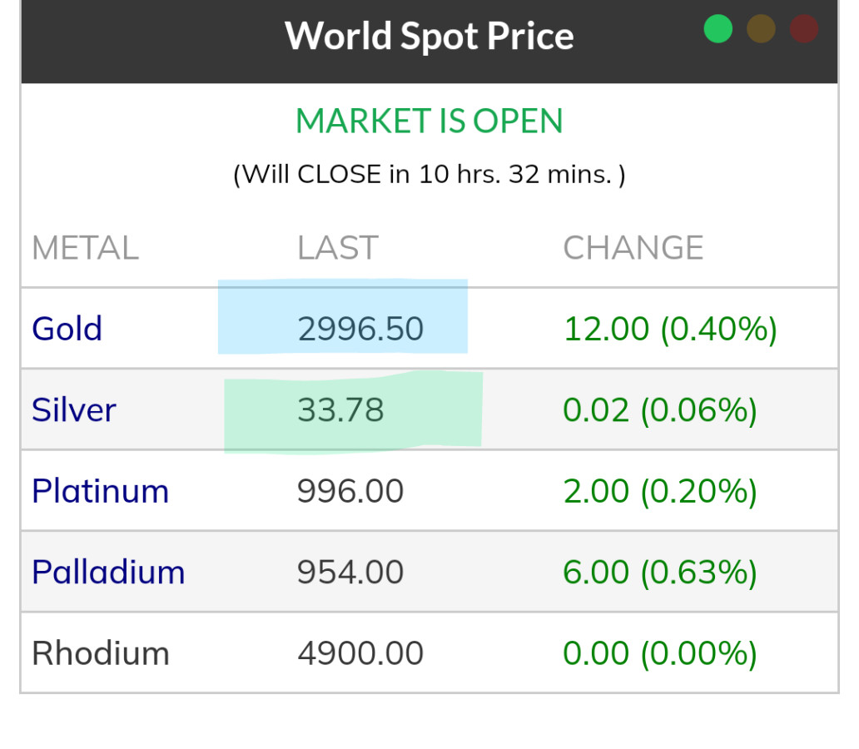859x749 pixels.
Task: Click Platinum's last price 996.00
Action: 350,491
